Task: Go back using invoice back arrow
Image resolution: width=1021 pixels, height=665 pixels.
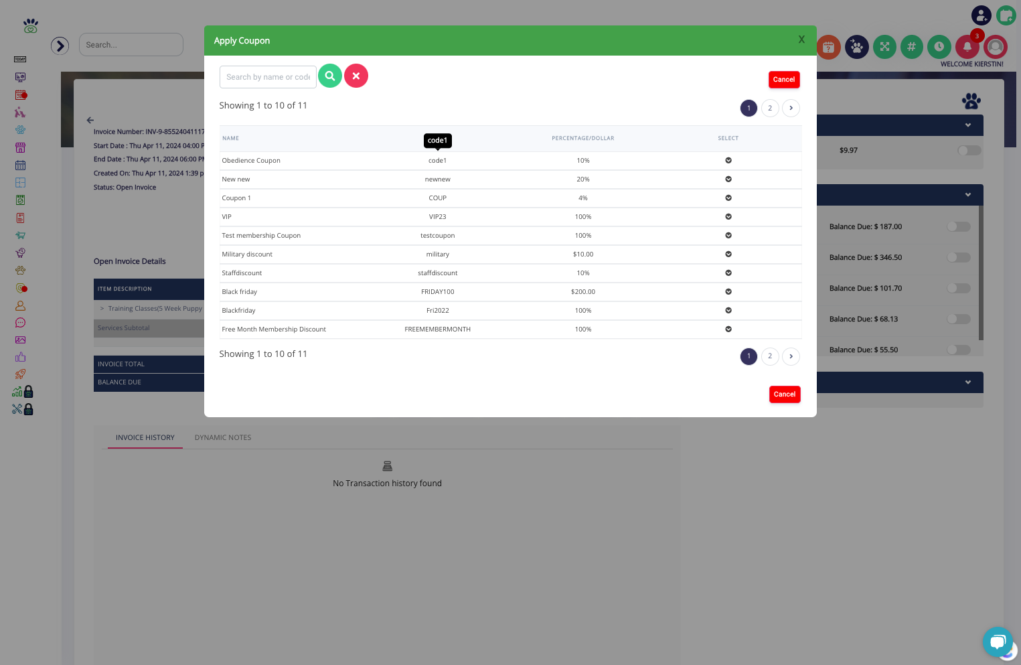Action: click(90, 121)
